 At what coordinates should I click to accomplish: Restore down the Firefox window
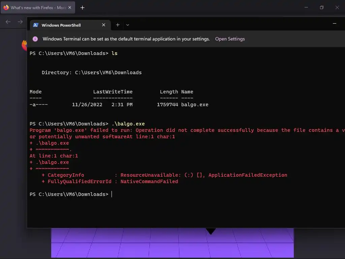point(322,7)
